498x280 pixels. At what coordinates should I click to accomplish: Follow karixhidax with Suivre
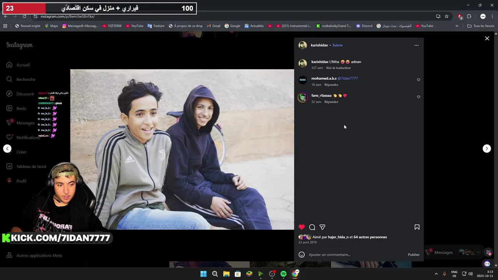(337, 45)
